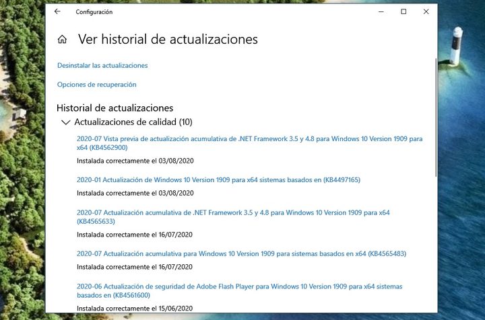
Task: Maximize the Configuración window
Action: pos(403,11)
